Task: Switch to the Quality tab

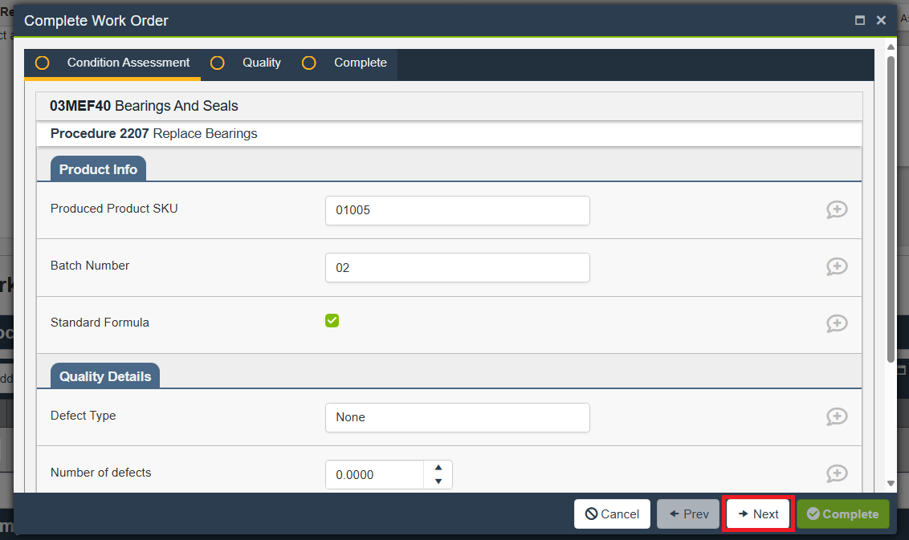Action: pos(261,63)
